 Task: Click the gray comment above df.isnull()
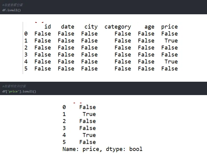(12, 5)
